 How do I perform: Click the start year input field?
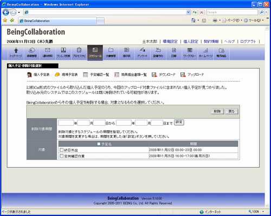(66, 123)
